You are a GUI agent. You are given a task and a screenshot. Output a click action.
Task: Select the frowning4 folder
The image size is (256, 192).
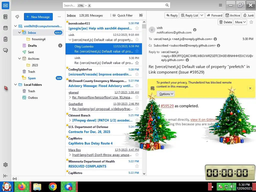coord(38,39)
